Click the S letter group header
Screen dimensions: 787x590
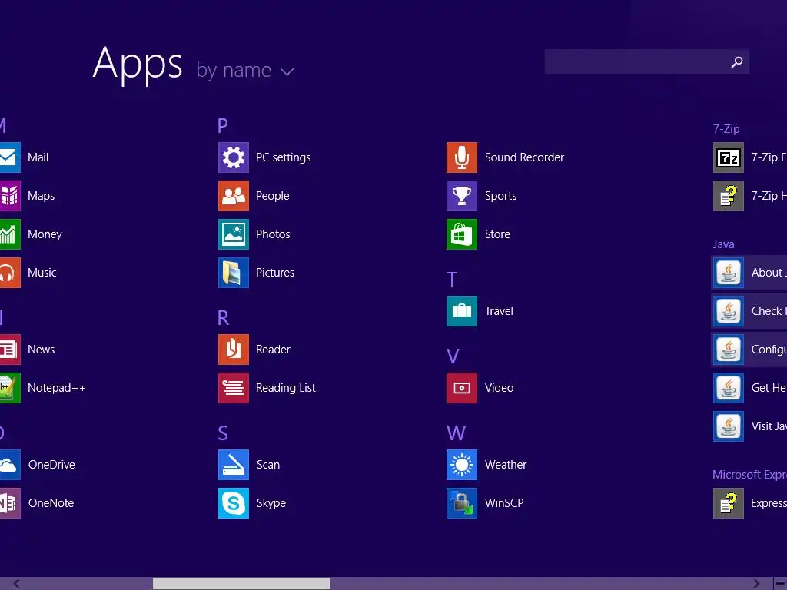click(x=223, y=433)
